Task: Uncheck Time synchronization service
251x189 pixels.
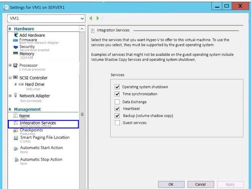Action: tap(117, 94)
